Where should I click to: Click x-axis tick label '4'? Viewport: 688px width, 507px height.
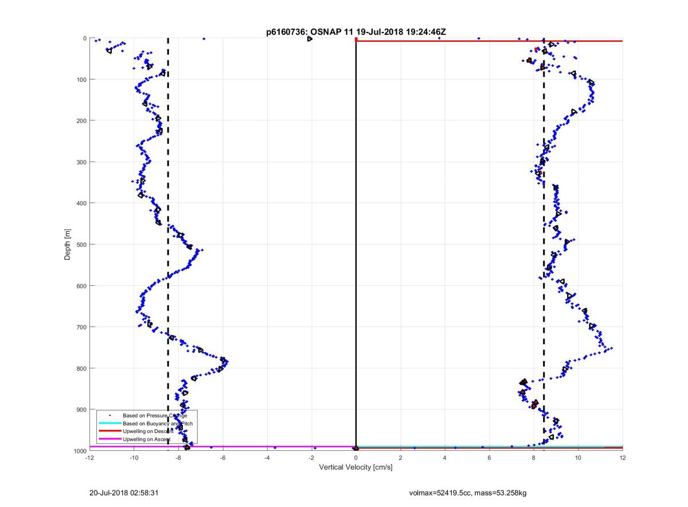445,458
